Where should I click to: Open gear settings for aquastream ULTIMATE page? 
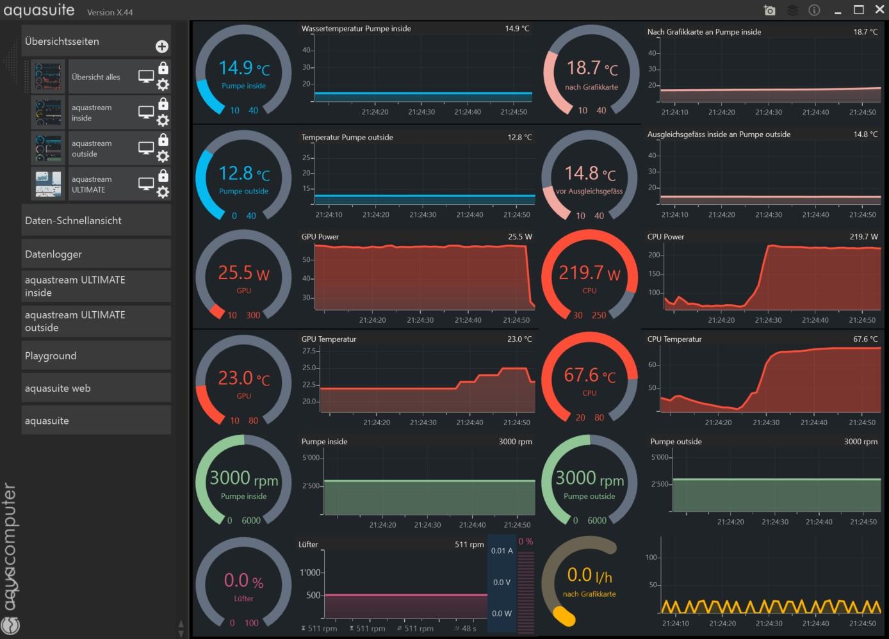(163, 192)
